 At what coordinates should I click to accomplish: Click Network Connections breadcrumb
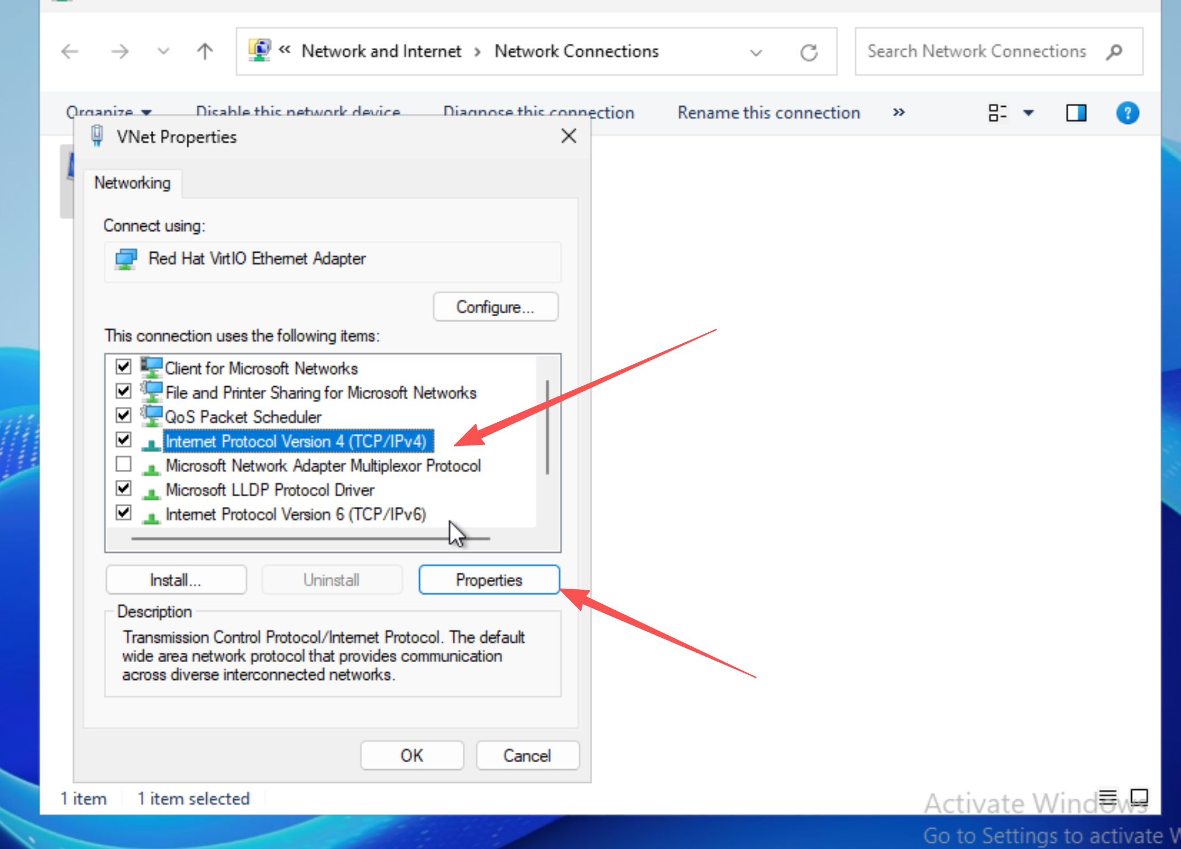click(577, 51)
